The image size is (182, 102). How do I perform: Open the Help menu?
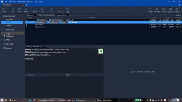[40, 2]
